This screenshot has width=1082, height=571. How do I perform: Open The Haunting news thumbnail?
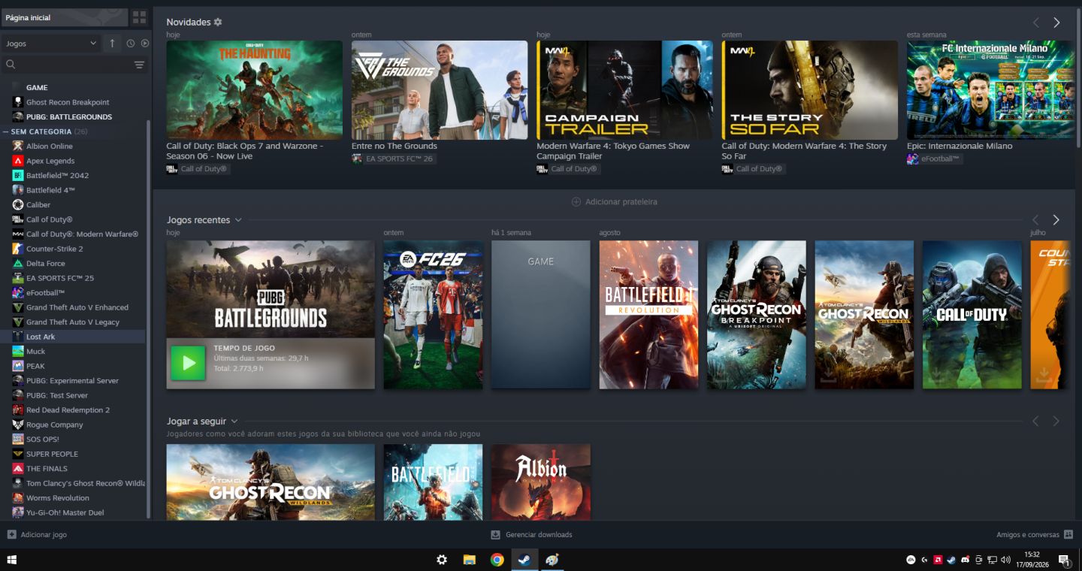tap(254, 90)
